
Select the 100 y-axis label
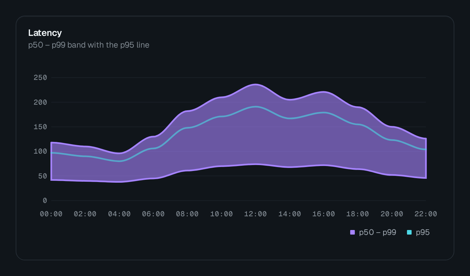(x=40, y=151)
